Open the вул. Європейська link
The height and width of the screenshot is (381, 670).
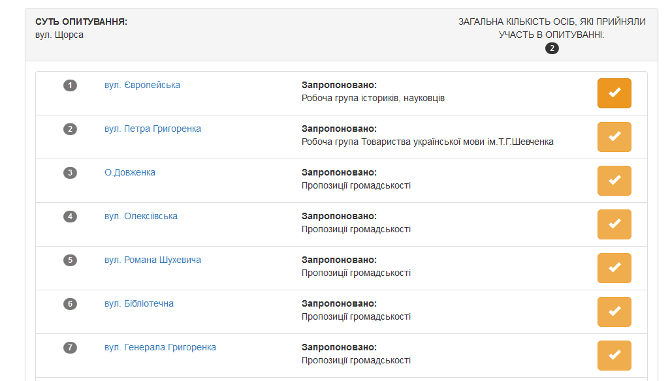(142, 85)
